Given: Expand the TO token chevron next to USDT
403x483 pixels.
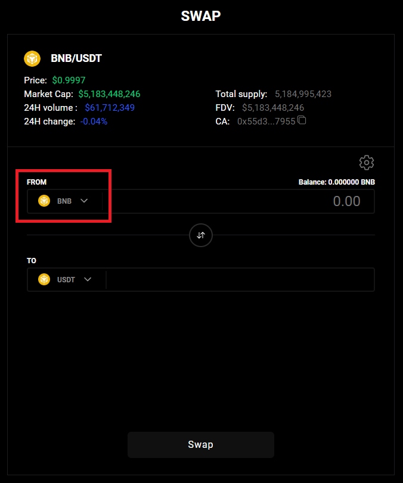Looking at the screenshot, I should [x=88, y=279].
